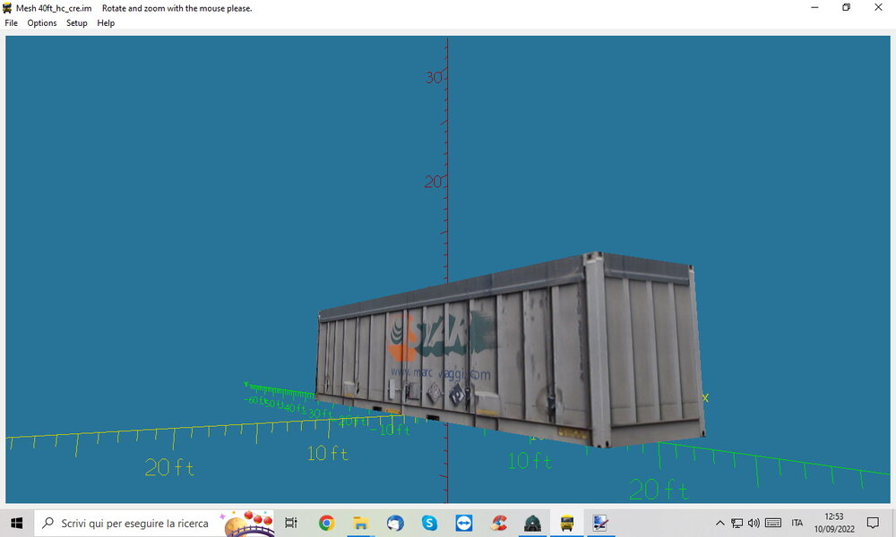Switch the ITA input language indicator
The width and height of the screenshot is (896, 537).
click(x=797, y=523)
